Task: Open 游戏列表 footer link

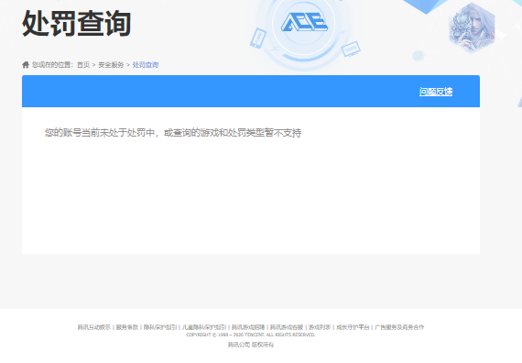Action: [320, 327]
